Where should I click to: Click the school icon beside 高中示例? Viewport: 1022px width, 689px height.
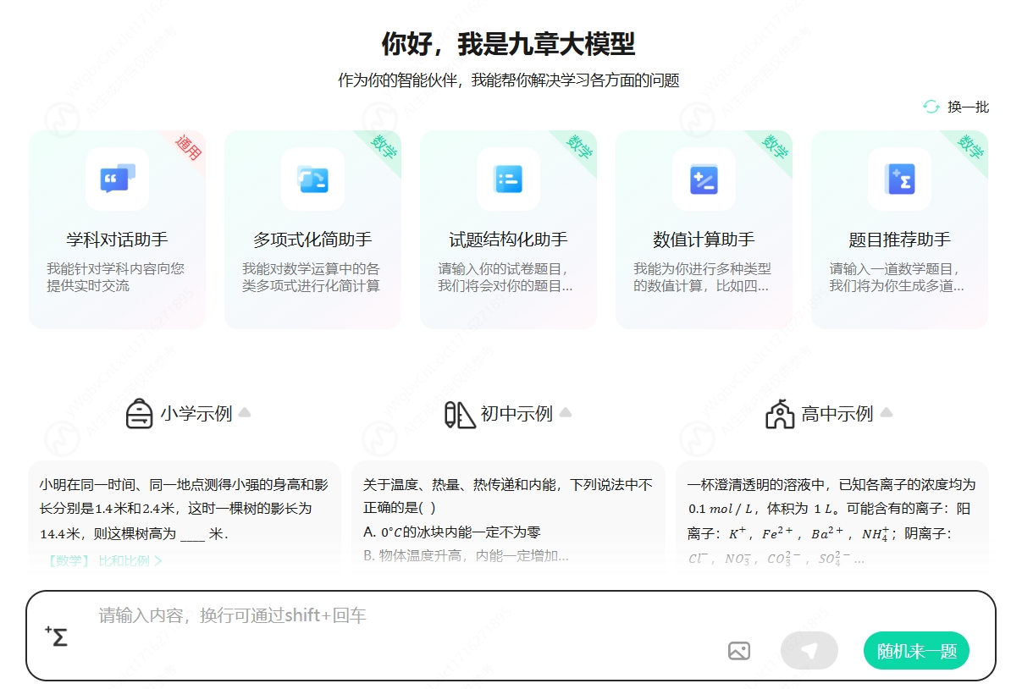pos(780,412)
